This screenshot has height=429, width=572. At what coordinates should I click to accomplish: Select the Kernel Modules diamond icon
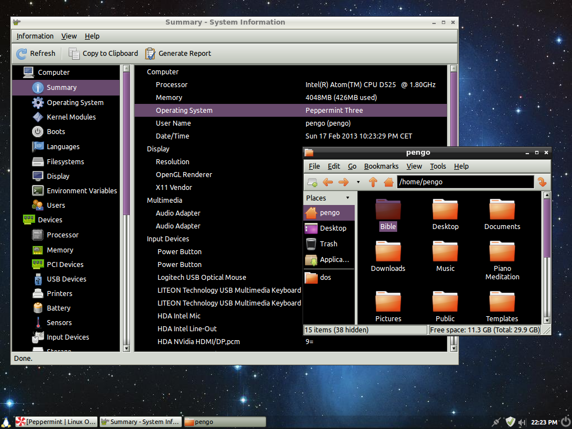(38, 117)
